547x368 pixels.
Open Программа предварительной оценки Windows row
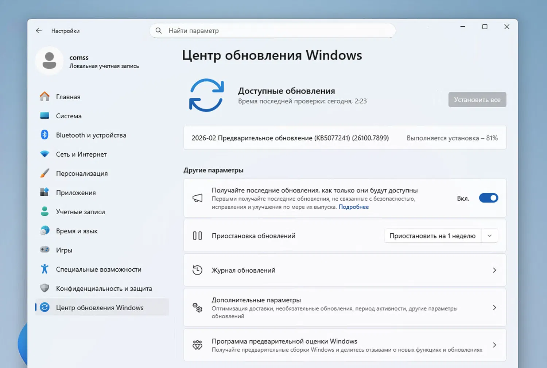(345, 345)
